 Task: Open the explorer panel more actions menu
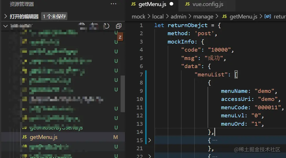tap(113, 4)
